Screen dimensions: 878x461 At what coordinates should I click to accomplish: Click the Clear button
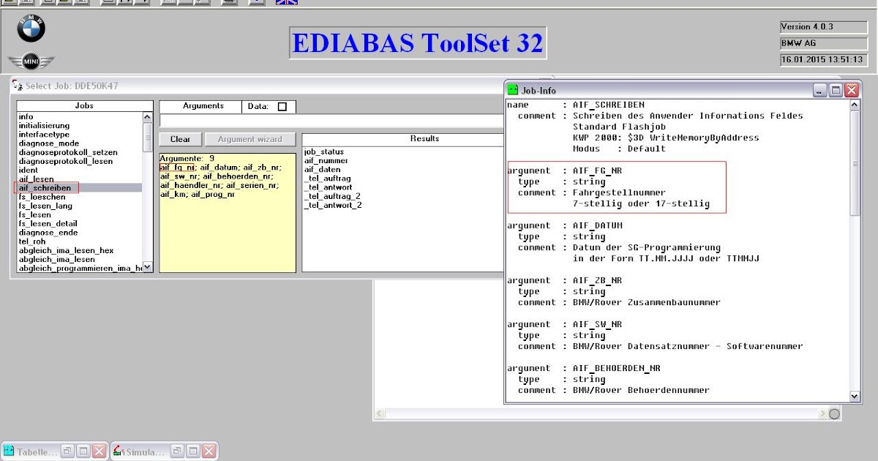pos(180,139)
